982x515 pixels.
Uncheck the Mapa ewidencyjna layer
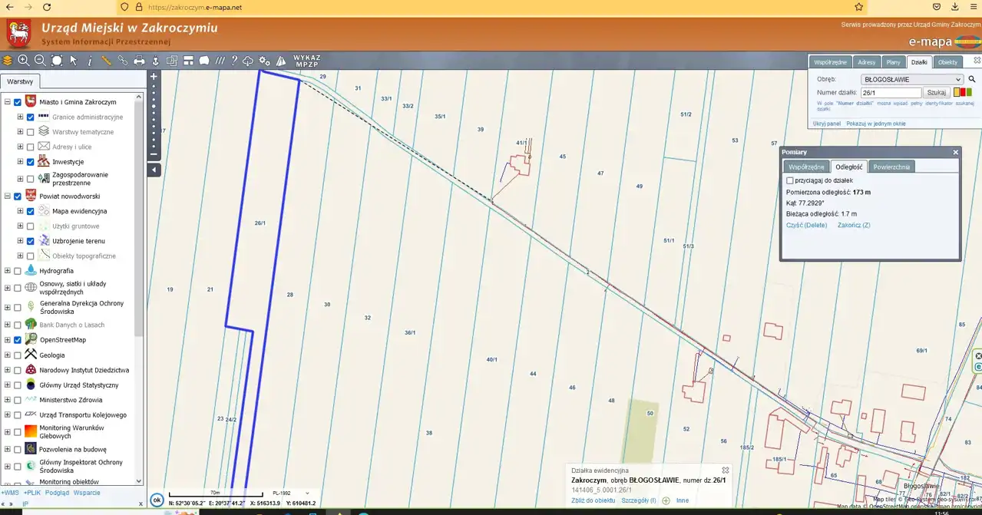31,211
